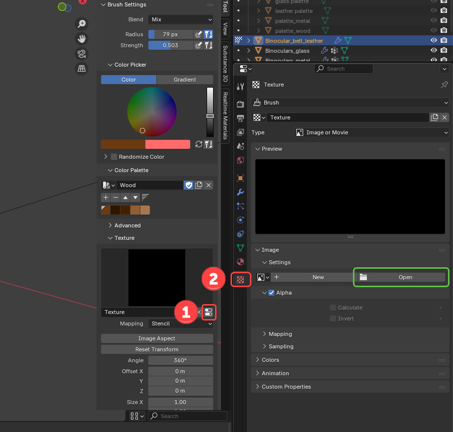Viewport: 453px width, 432px height.
Task: Select the darkest swatch in the Wood palette
Action: point(114,210)
